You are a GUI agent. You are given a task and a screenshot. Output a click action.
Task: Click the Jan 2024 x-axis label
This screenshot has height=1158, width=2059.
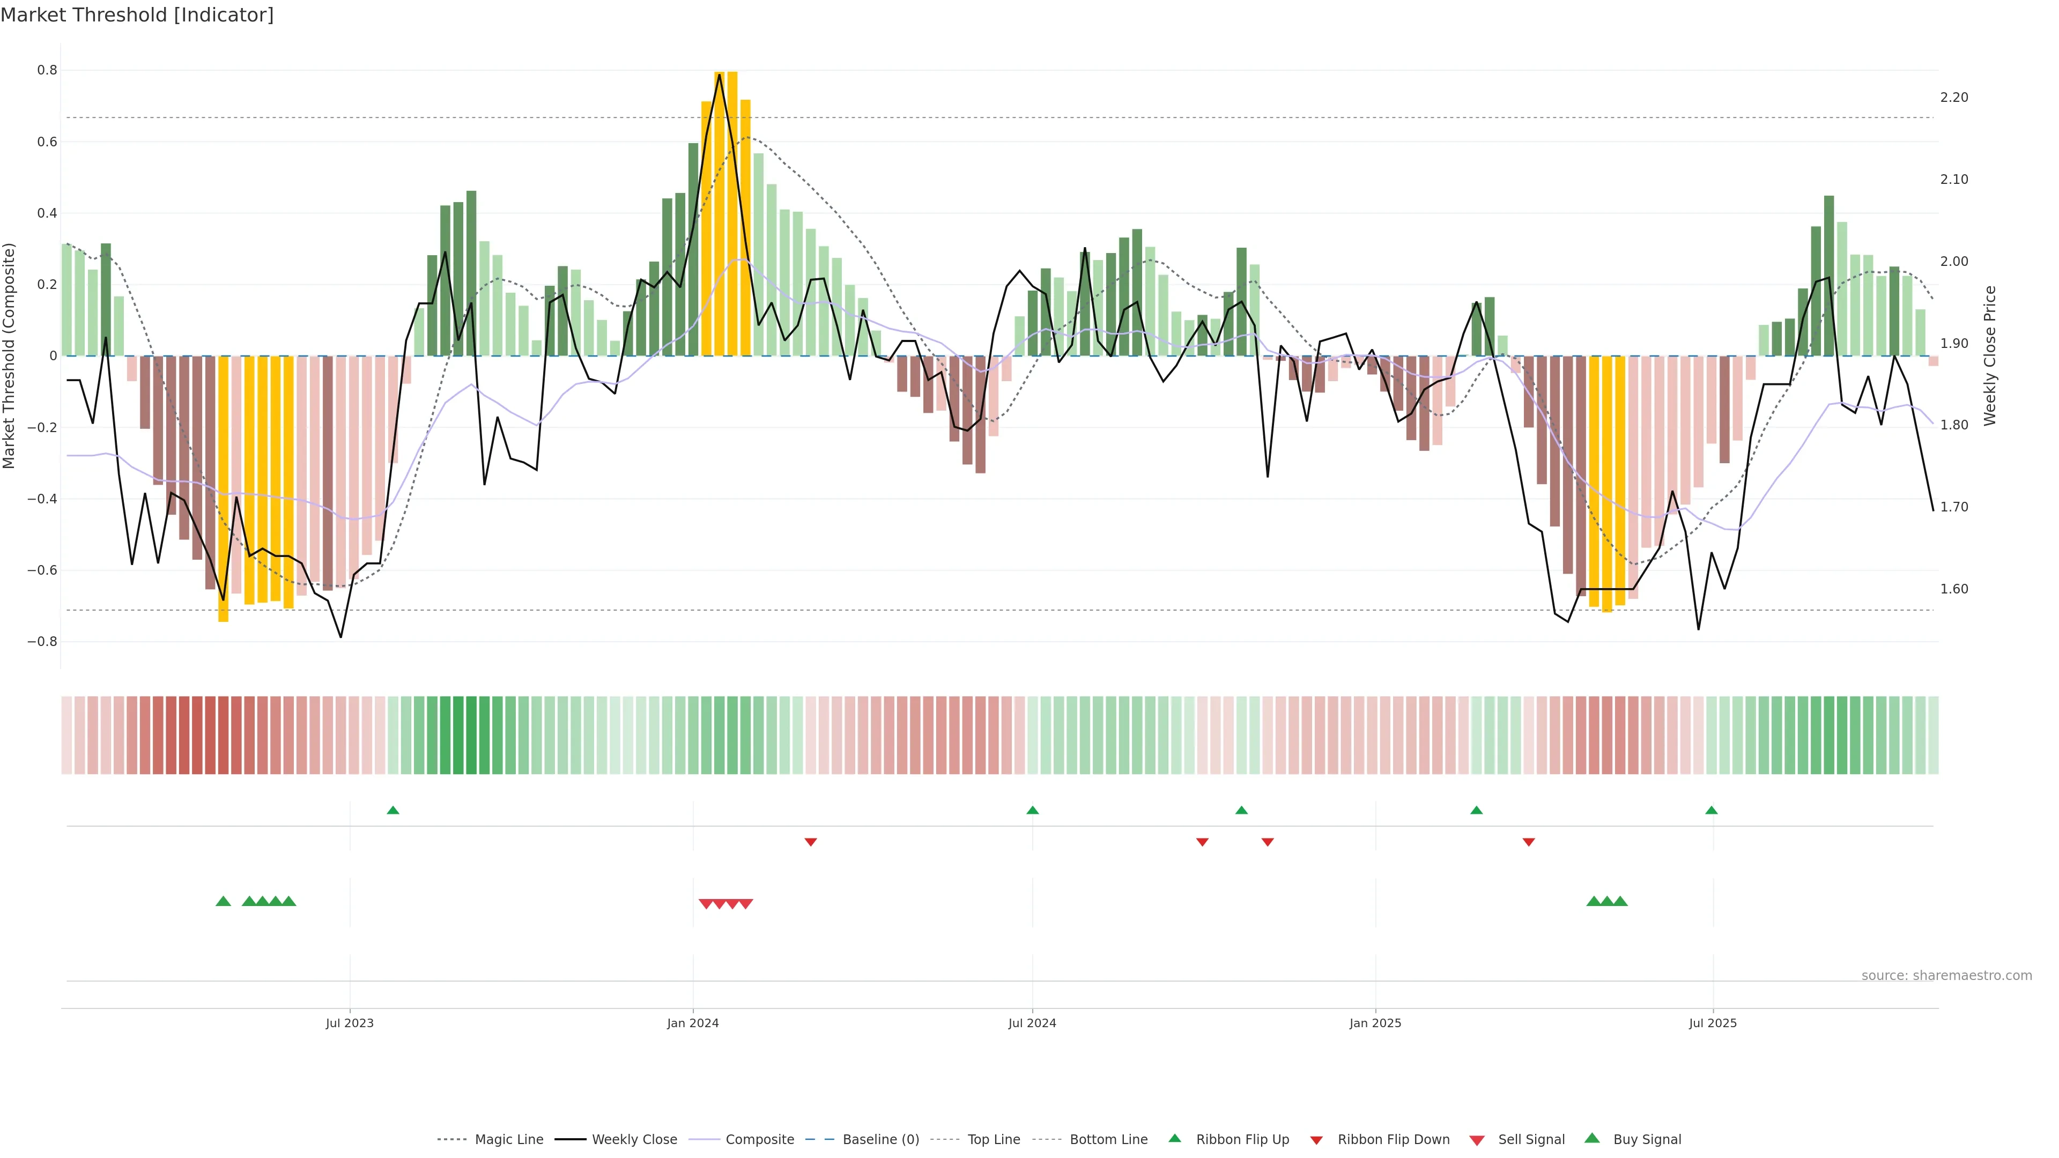point(693,1023)
